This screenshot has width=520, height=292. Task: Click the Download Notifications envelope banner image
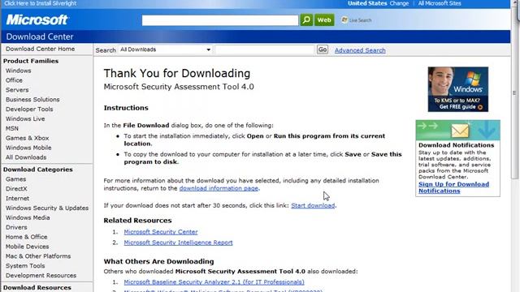tap(457, 130)
